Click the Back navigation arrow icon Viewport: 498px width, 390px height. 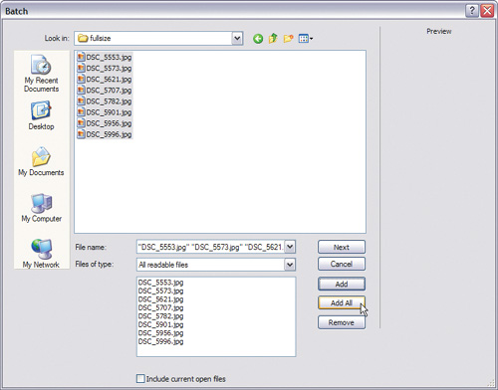258,39
